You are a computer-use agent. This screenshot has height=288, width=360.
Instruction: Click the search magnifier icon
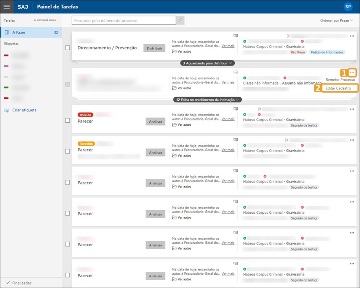[x=181, y=20]
